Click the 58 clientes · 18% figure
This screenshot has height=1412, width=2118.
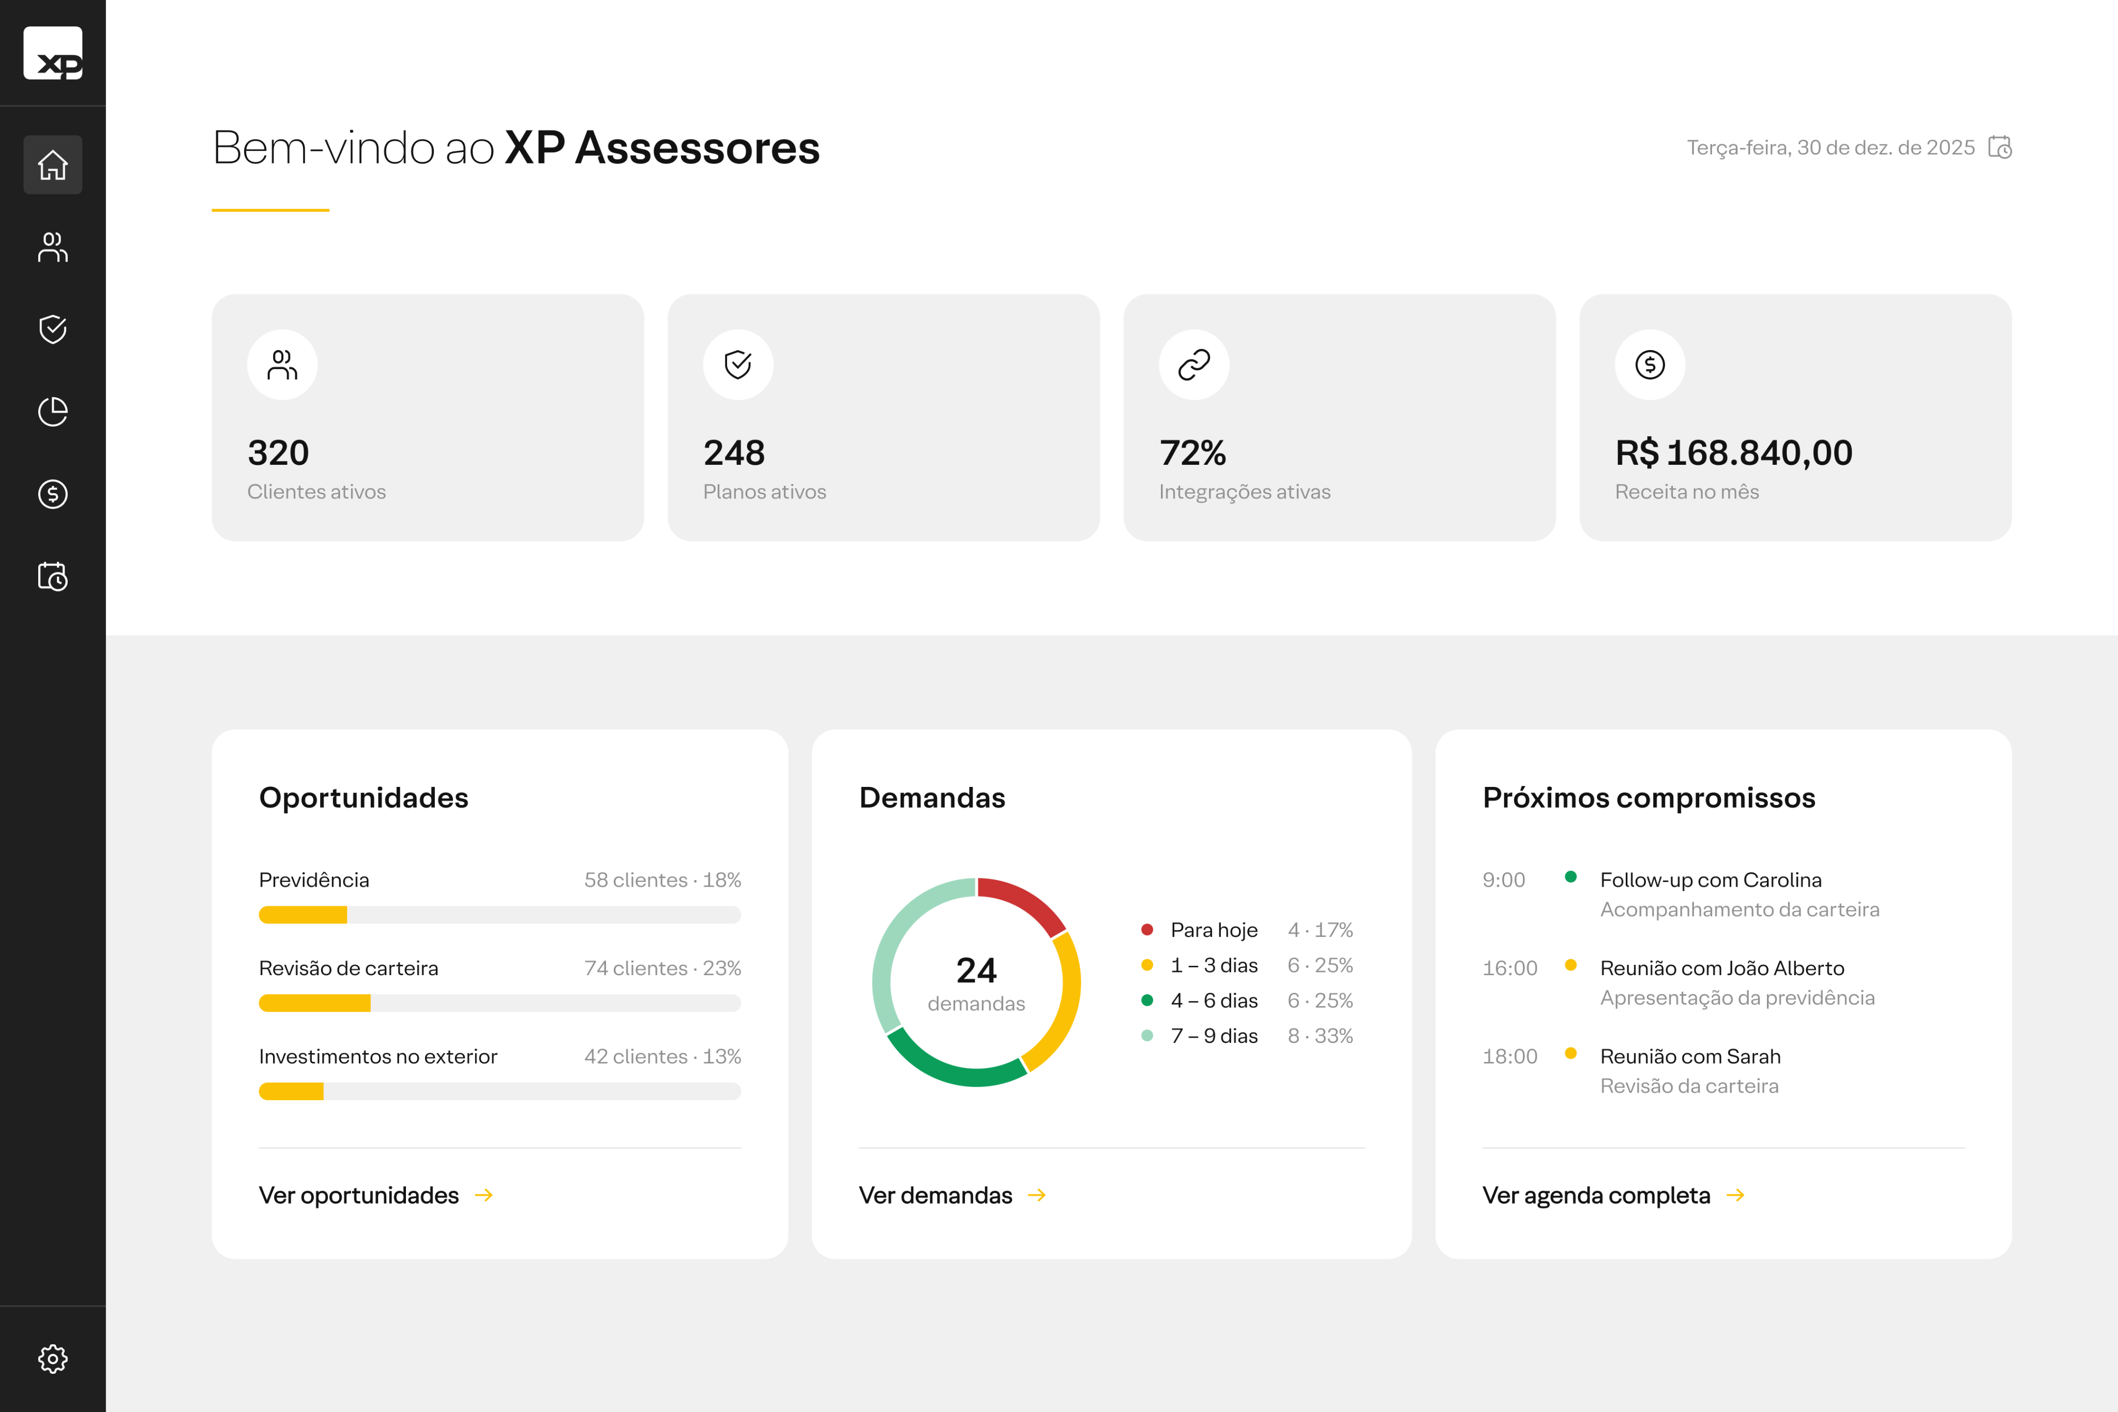click(x=663, y=880)
